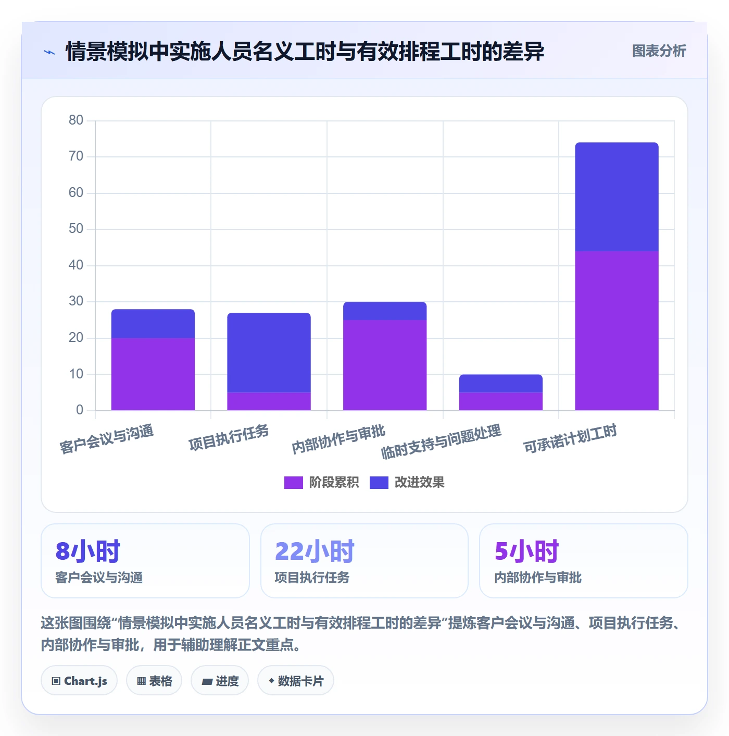The image size is (729, 736).
Task: Click the blue segment of 可承诺计划工时 bar
Action: coord(617,197)
